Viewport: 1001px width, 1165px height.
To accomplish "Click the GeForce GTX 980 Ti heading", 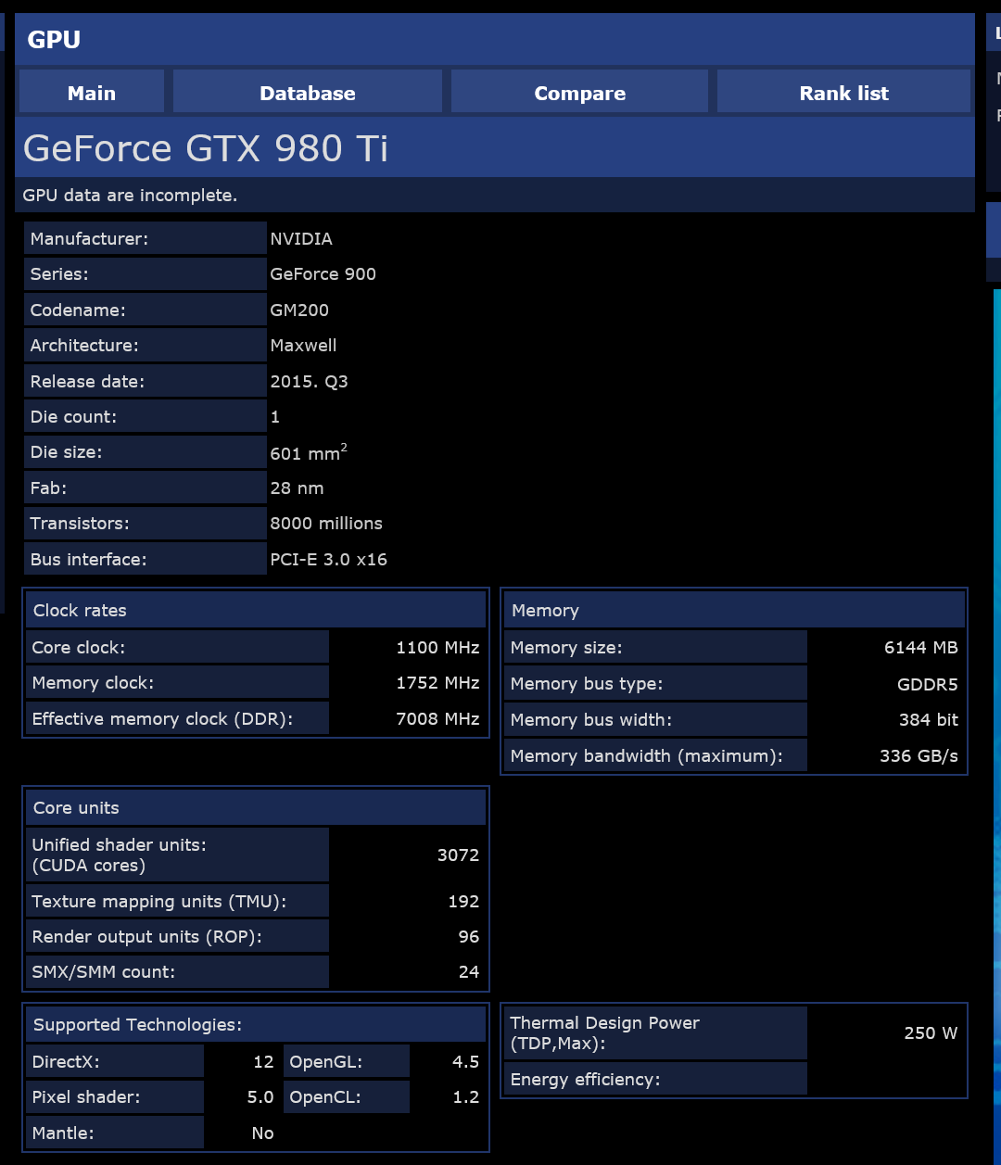I will pos(206,148).
